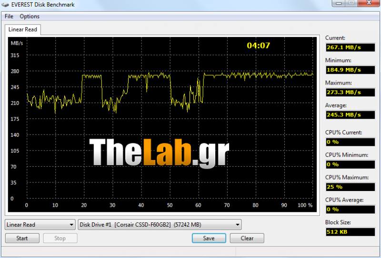The width and height of the screenshot is (381, 258).
Task: Open the File menu
Action: coord(9,16)
